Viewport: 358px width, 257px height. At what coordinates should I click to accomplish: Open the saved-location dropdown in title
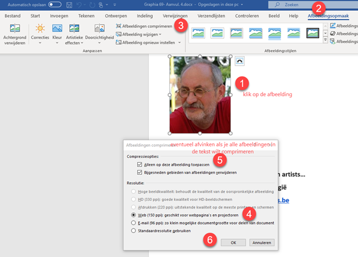242,5
